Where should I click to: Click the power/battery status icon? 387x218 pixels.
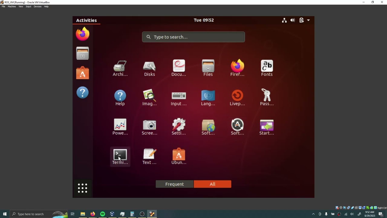tap(301, 20)
